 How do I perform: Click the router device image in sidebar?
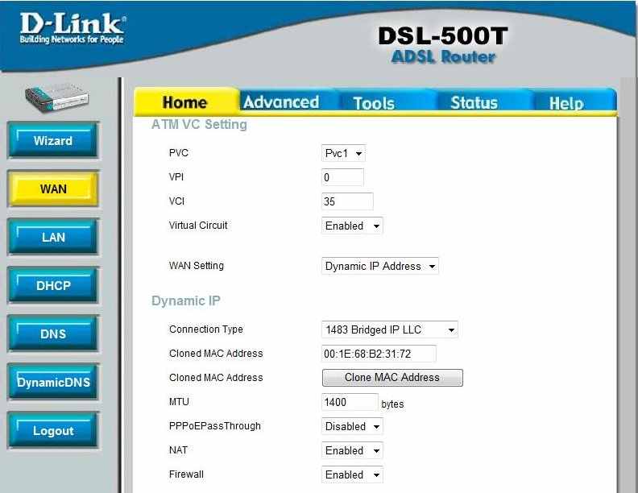click(56, 98)
